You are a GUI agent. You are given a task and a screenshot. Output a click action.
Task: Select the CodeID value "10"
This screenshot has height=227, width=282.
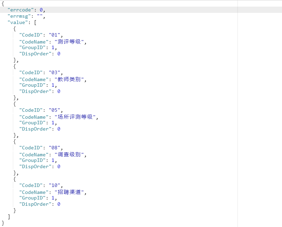[55, 185]
